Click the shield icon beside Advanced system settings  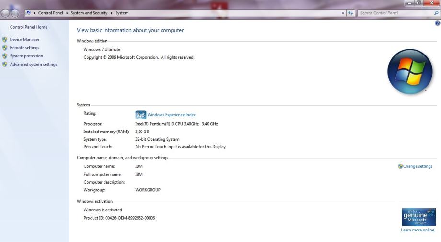[x=5, y=64]
